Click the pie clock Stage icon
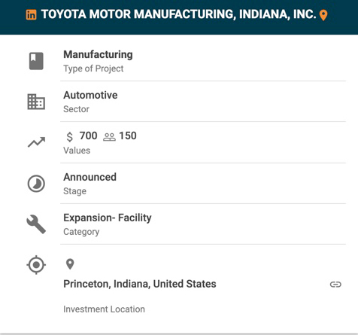Screen dimensions: 358x335 (x=36, y=184)
